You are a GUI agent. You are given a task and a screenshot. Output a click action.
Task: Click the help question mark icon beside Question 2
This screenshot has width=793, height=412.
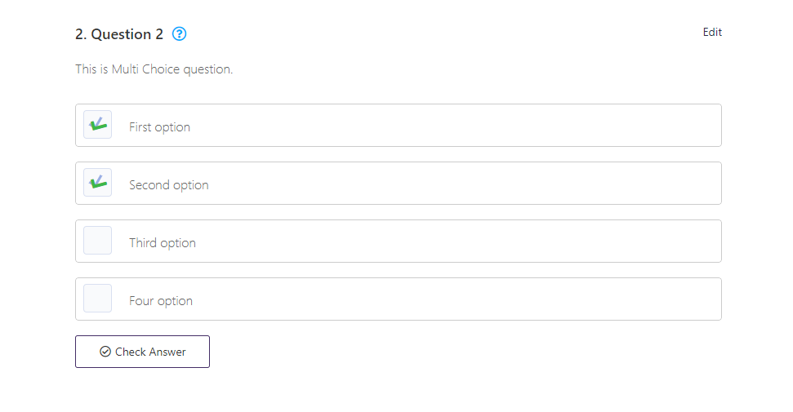(180, 34)
